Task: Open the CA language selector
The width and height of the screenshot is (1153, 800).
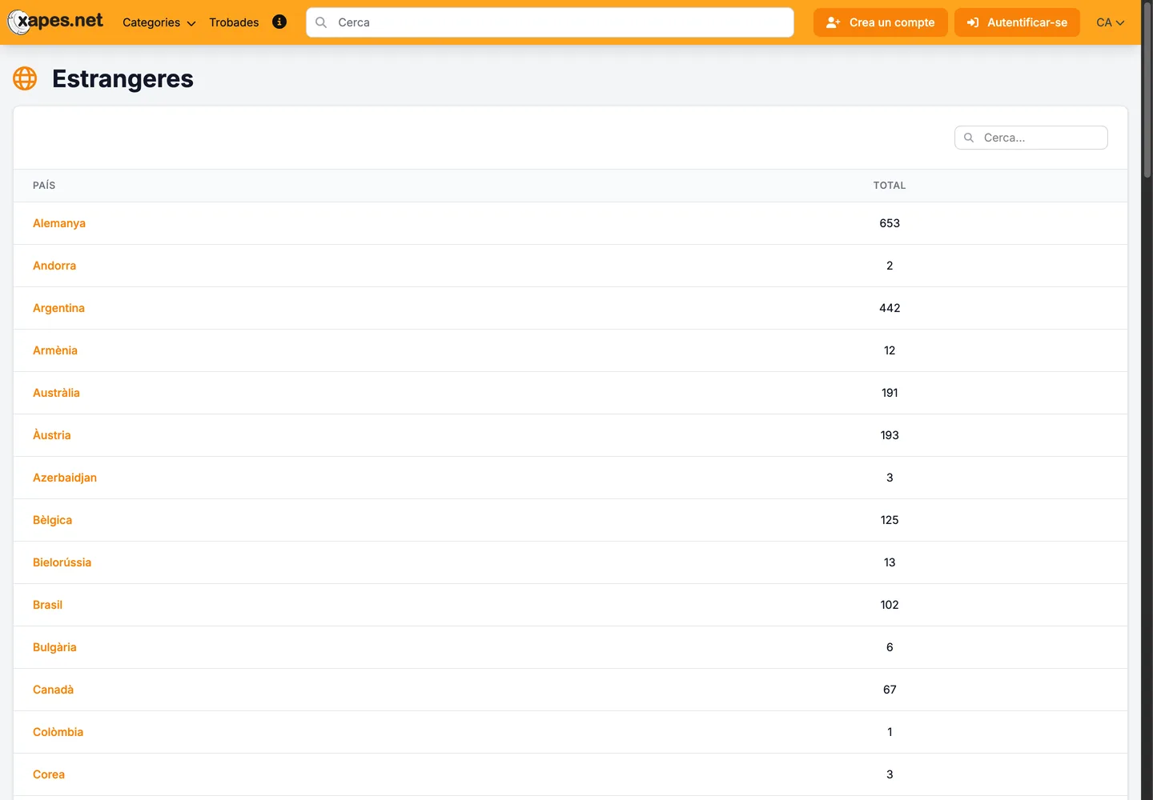Action: [1111, 22]
